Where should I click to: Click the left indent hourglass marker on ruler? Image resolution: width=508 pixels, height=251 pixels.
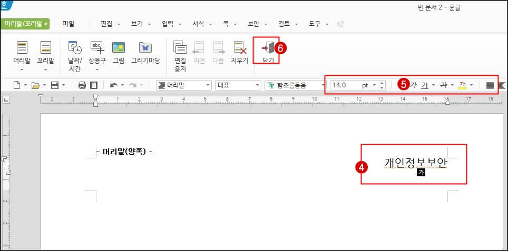tap(95, 101)
